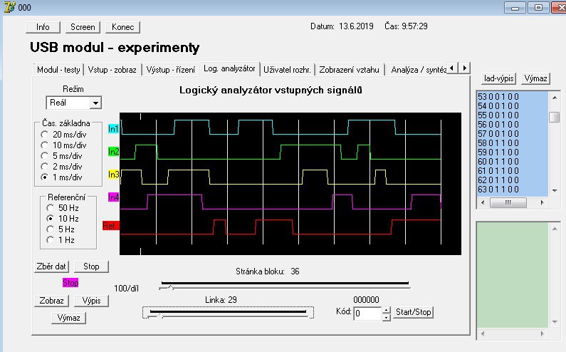Select 20 ms/div time base
566x352 pixels.
click(47, 134)
